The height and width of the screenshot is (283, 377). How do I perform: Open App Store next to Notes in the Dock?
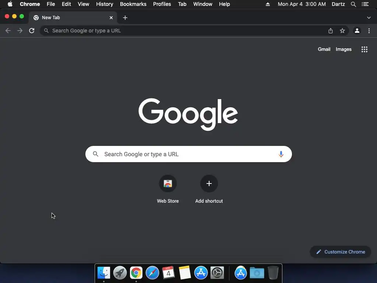[x=201, y=273]
